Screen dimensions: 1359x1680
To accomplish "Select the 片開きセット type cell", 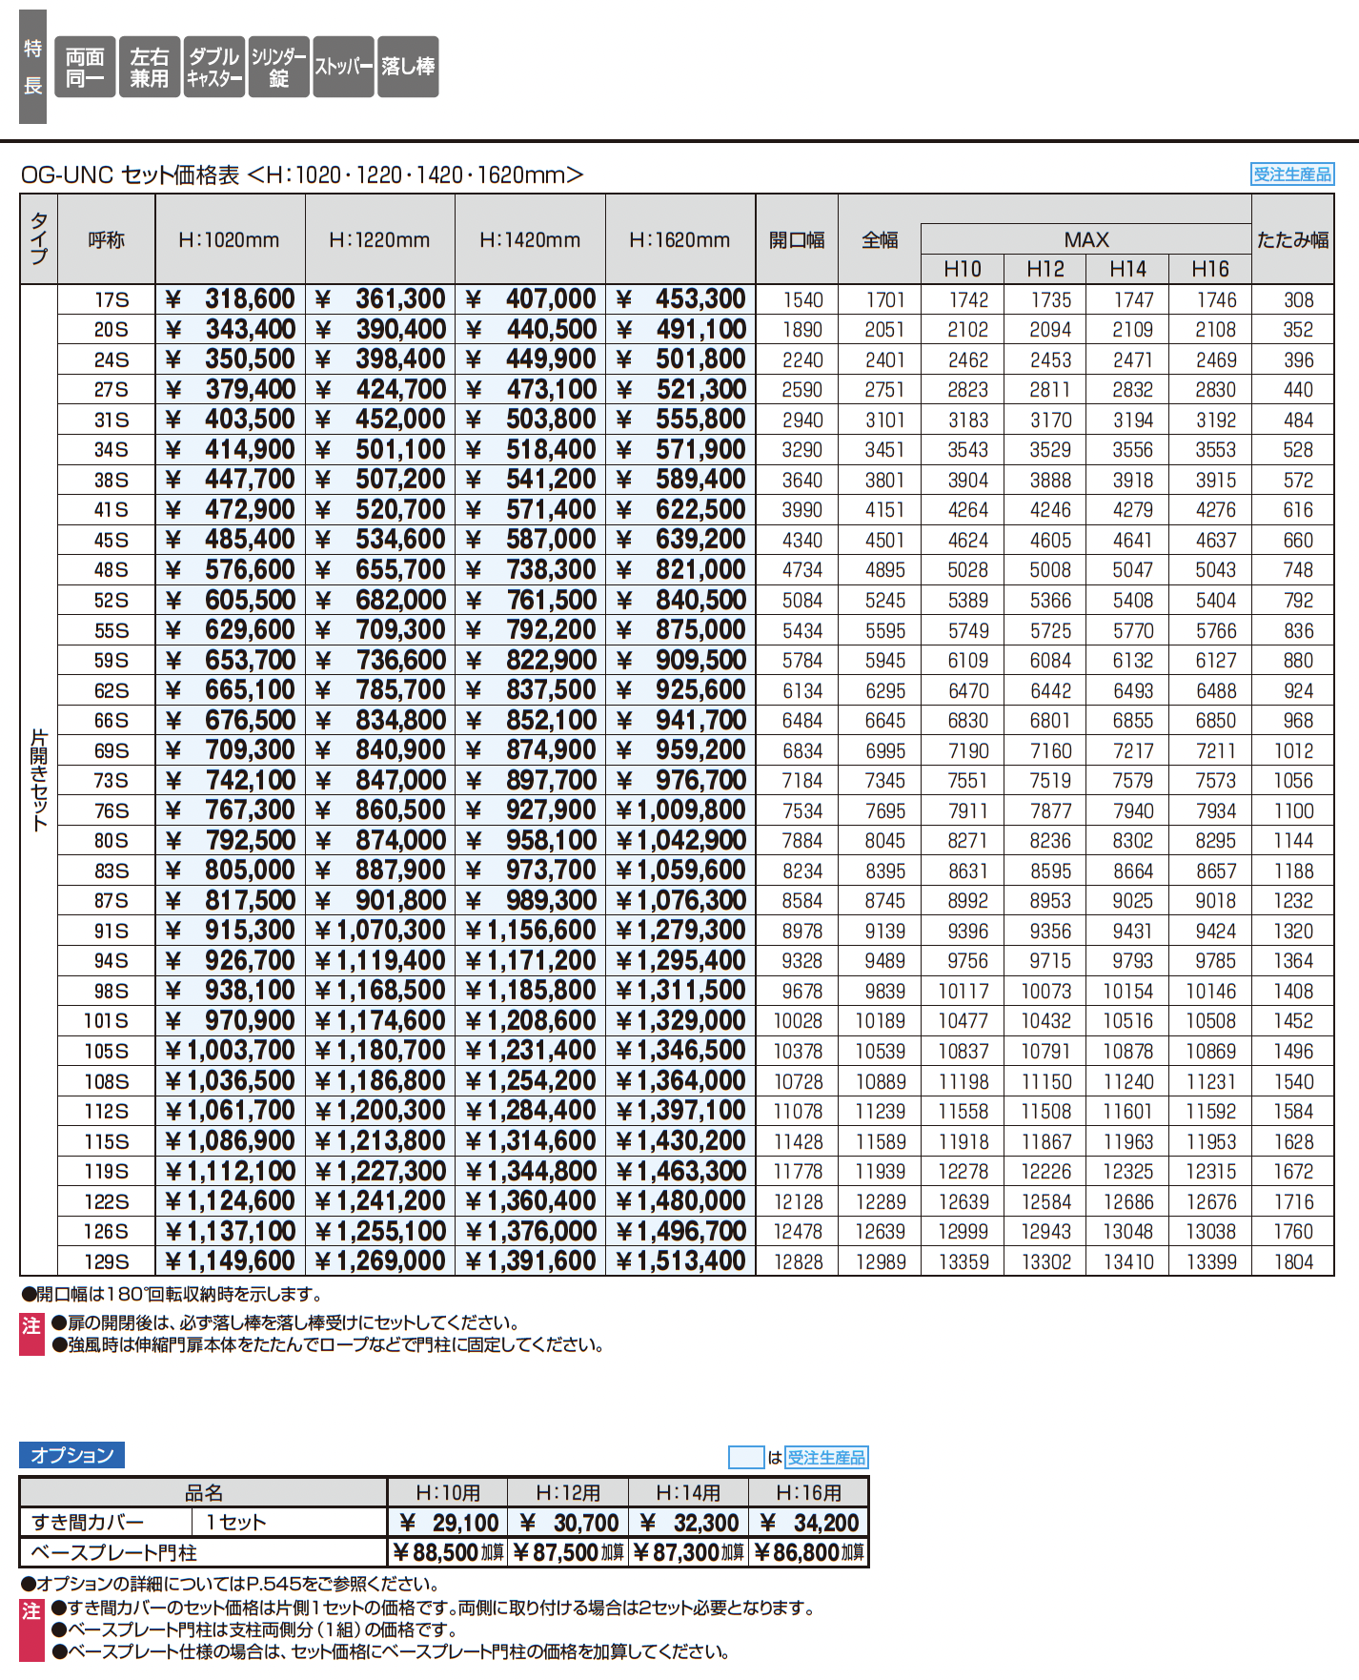I will point(39,780).
